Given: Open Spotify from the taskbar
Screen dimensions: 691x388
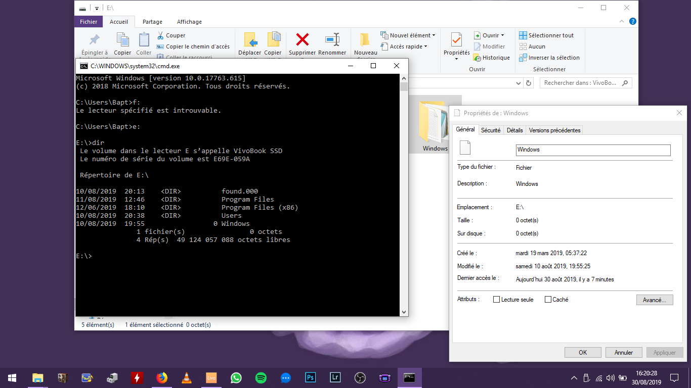Looking at the screenshot, I should tap(261, 377).
